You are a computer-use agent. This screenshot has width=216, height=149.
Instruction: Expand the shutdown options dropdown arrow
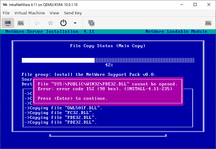point(75,23)
